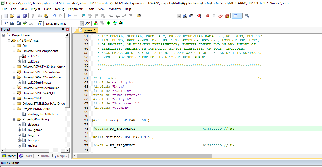Switch to the Books panel tab

pos(25,156)
